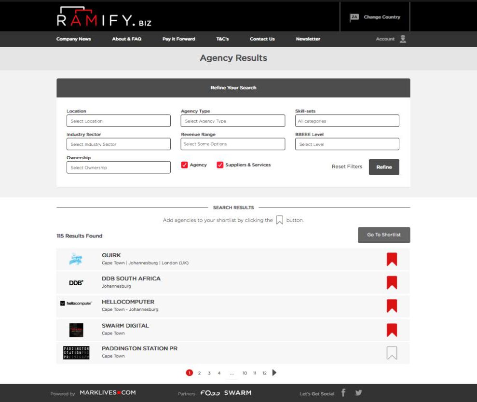Click the Refine button
Viewport: 477px width, 402px height.
click(384, 167)
